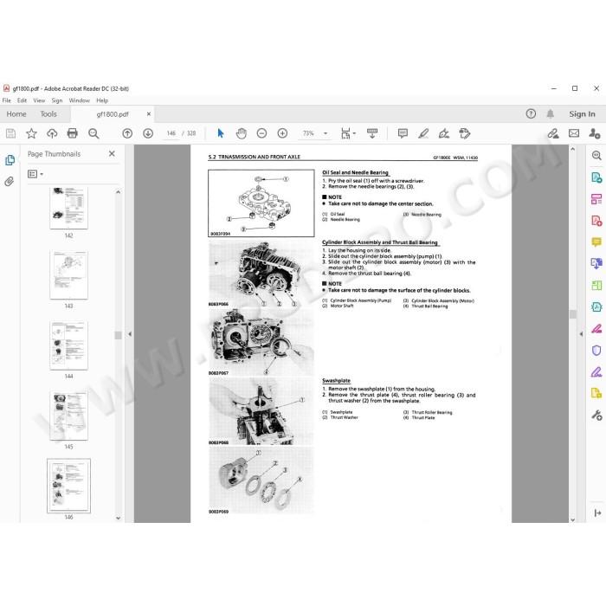This screenshot has width=606, height=606.
Task: Open the File menu
Action: pos(7,100)
